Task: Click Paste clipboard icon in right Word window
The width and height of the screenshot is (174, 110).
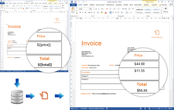Action: point(73,9)
